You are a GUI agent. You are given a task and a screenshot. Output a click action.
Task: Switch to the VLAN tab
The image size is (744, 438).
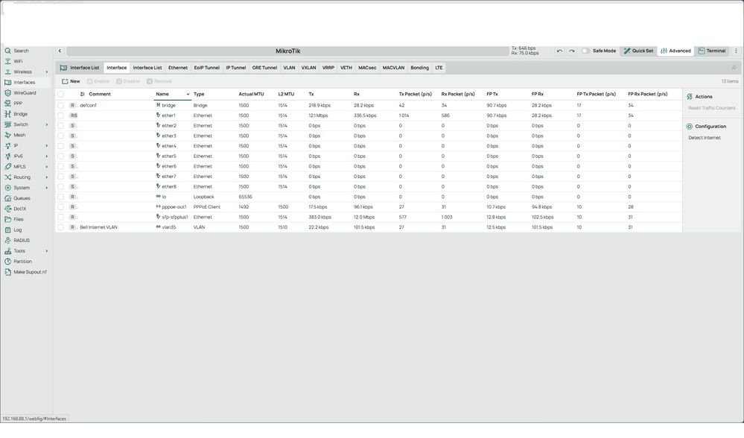coord(289,68)
